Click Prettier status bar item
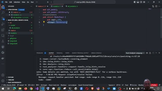162x91 pixels. pyautogui.click(x=154, y=85)
